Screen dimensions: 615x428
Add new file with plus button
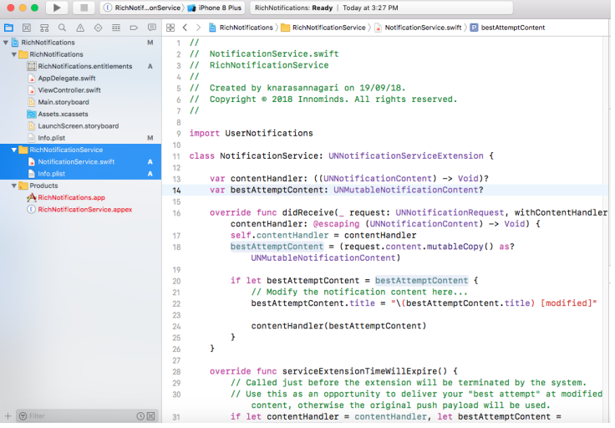[8, 415]
